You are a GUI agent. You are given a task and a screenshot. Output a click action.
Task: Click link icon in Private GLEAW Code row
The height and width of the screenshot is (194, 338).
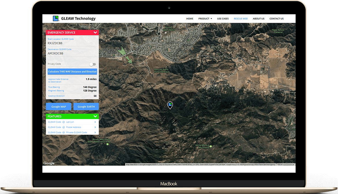pos(64,132)
